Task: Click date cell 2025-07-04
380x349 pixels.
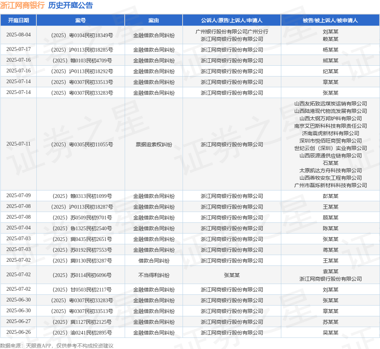Action: point(19,228)
